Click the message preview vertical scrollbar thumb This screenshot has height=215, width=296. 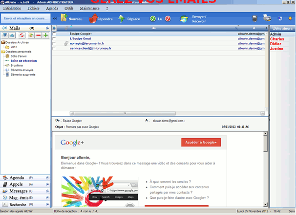tap(265, 144)
